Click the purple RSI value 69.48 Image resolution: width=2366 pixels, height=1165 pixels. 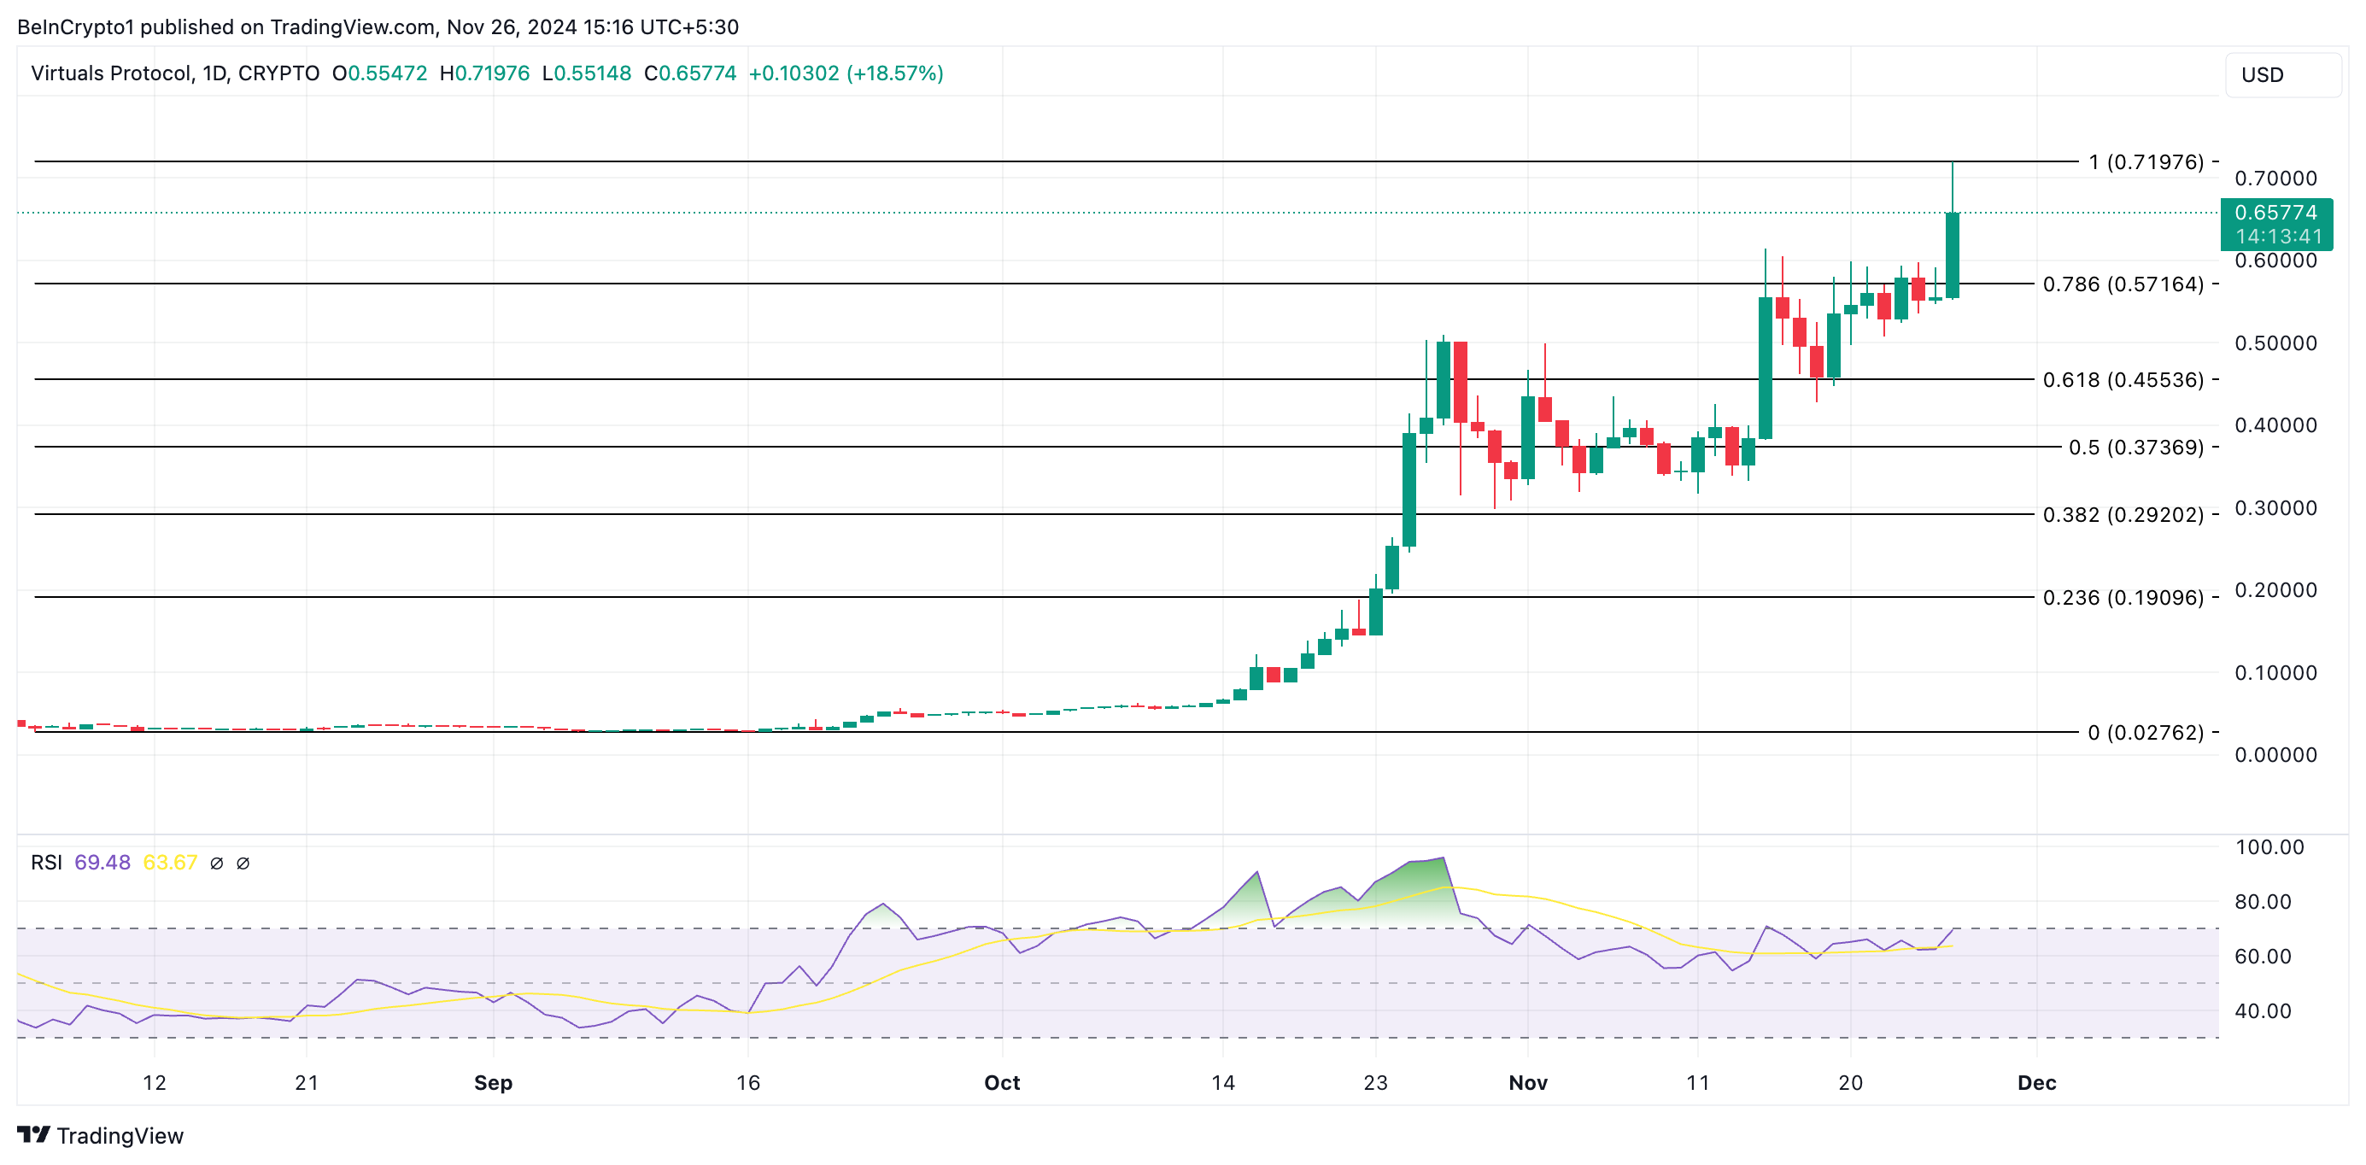coord(102,863)
